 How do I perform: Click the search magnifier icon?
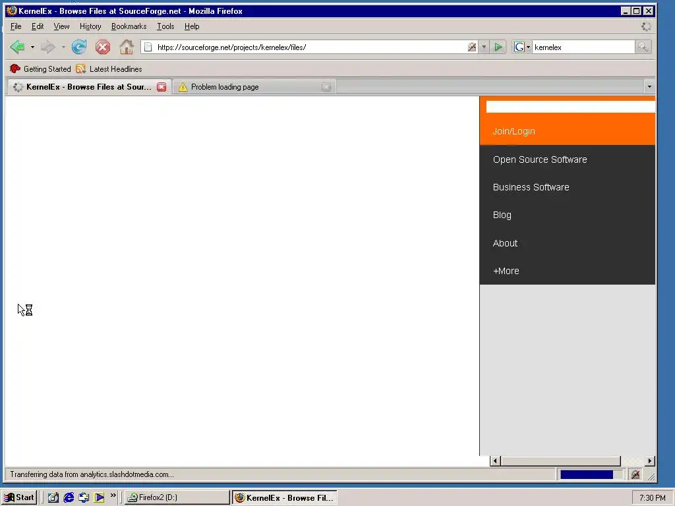coord(643,47)
